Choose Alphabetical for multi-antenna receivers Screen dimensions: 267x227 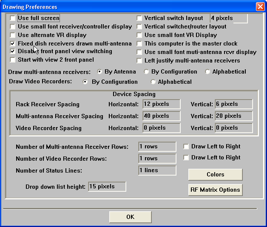point(207,72)
